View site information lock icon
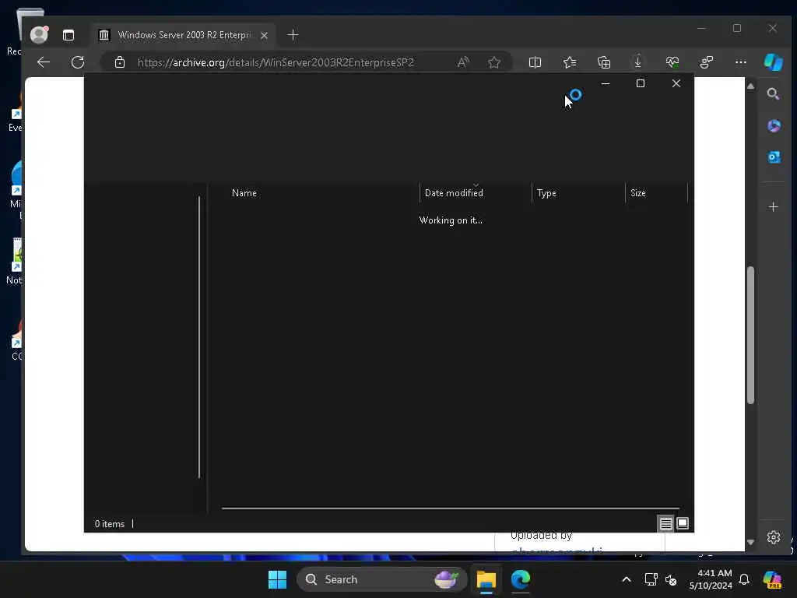 [x=120, y=62]
